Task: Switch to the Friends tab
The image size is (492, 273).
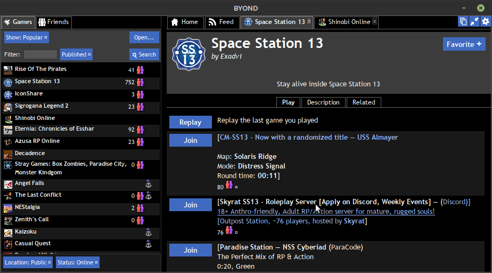Action: [54, 22]
